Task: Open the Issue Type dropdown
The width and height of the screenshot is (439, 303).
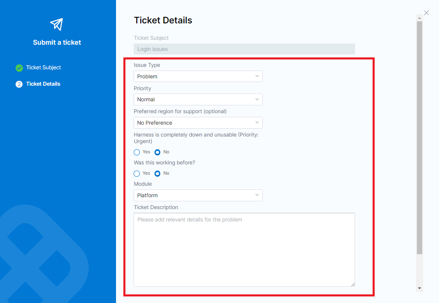Action: click(198, 76)
